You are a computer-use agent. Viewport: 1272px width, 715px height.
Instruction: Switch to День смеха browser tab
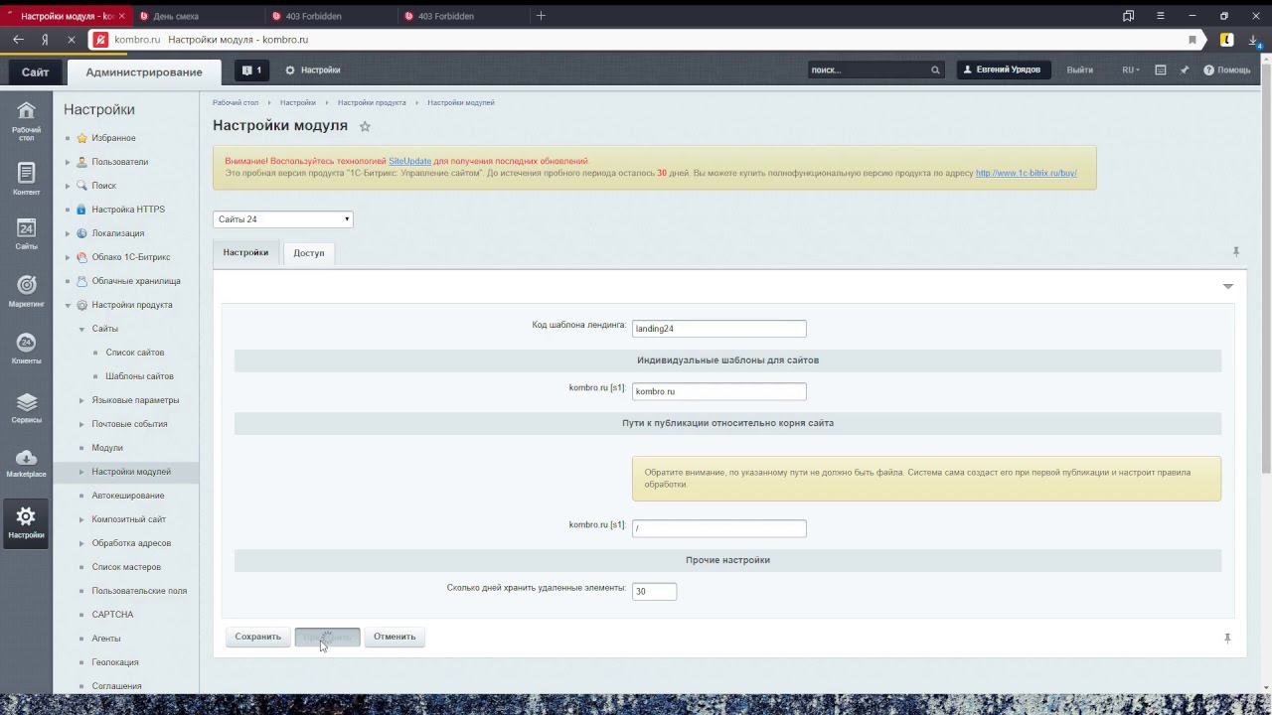[199, 16]
